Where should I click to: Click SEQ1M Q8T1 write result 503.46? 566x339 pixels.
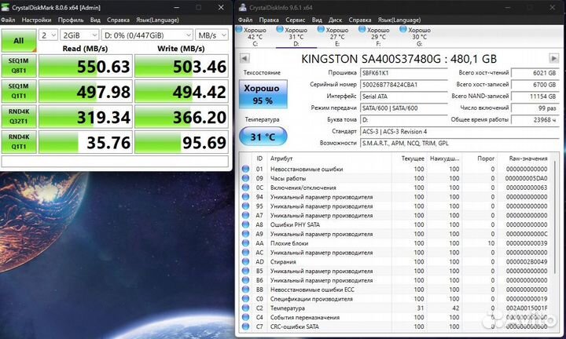coord(182,66)
